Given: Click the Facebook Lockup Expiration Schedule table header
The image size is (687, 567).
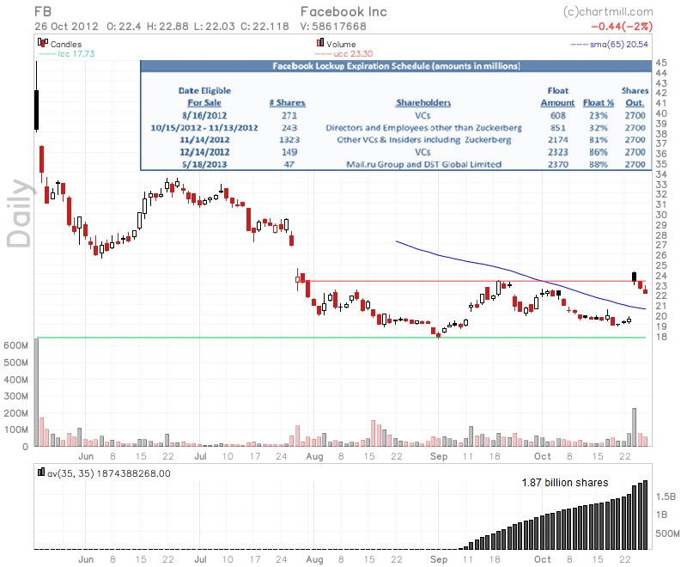Looking at the screenshot, I should click(x=396, y=66).
